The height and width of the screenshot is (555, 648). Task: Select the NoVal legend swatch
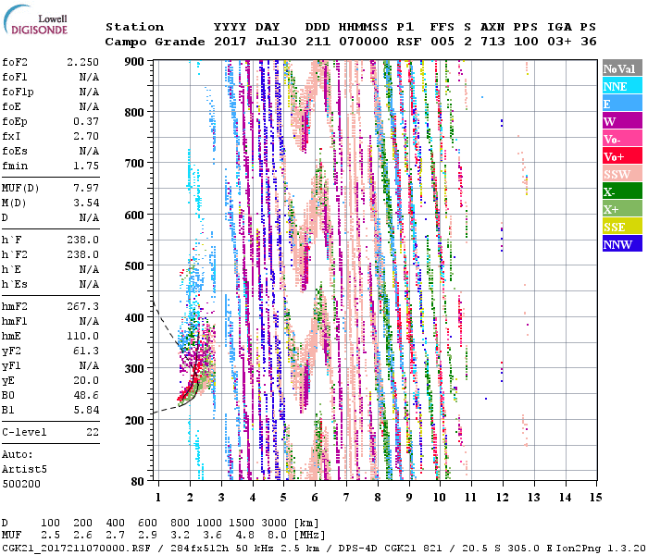(x=621, y=68)
